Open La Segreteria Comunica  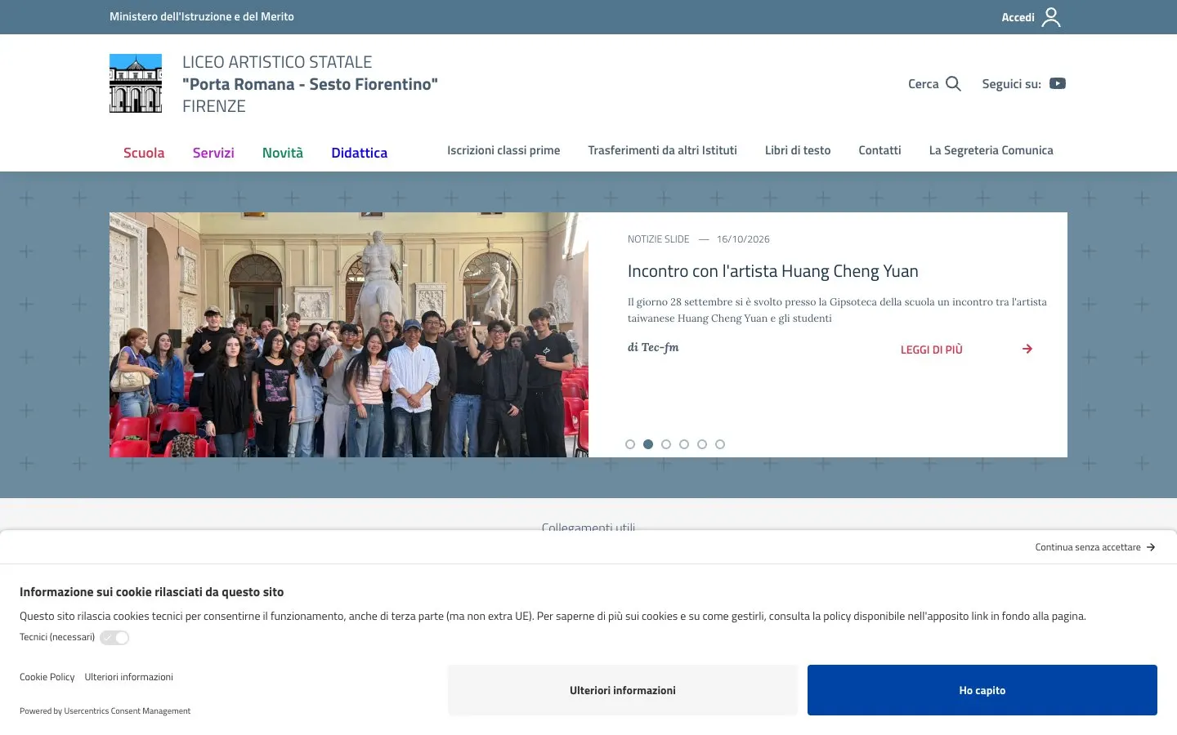pyautogui.click(x=991, y=150)
